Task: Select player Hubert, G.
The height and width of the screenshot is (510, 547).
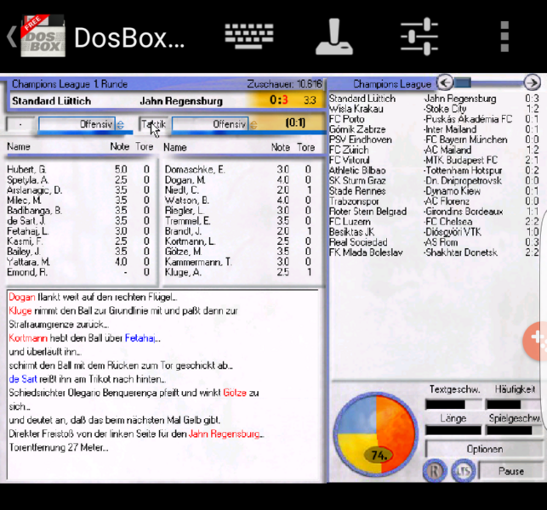Action: [x=78, y=169]
